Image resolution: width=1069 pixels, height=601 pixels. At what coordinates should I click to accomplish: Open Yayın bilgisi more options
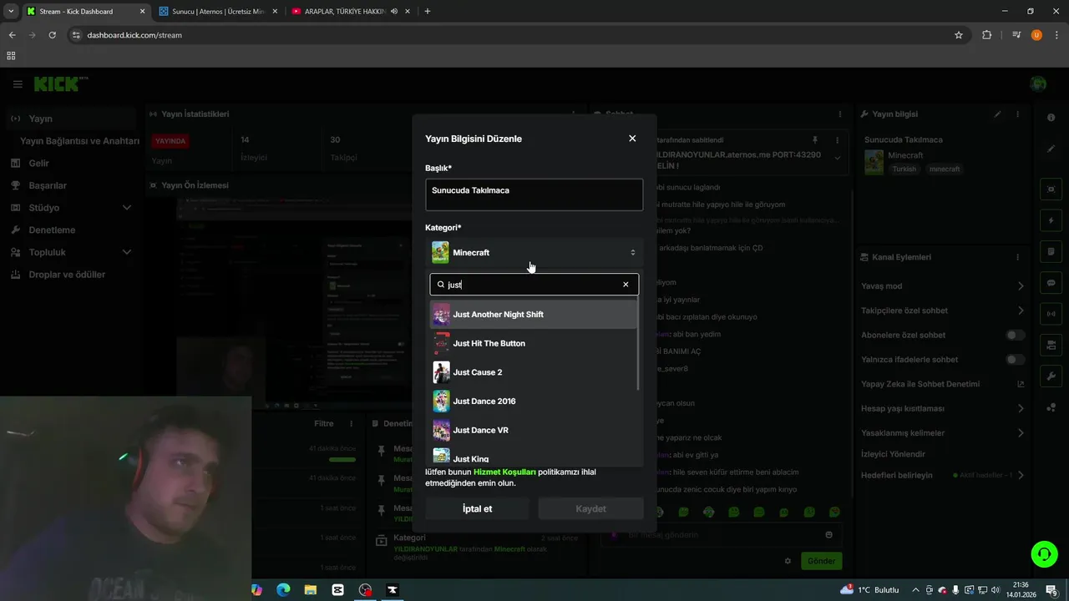[x=1017, y=114]
